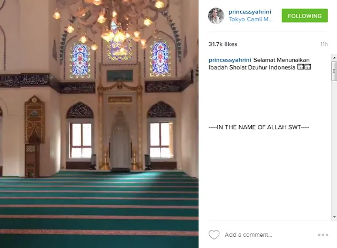Click the 11h post timestamp
The width and height of the screenshot is (337, 248).
(x=324, y=44)
